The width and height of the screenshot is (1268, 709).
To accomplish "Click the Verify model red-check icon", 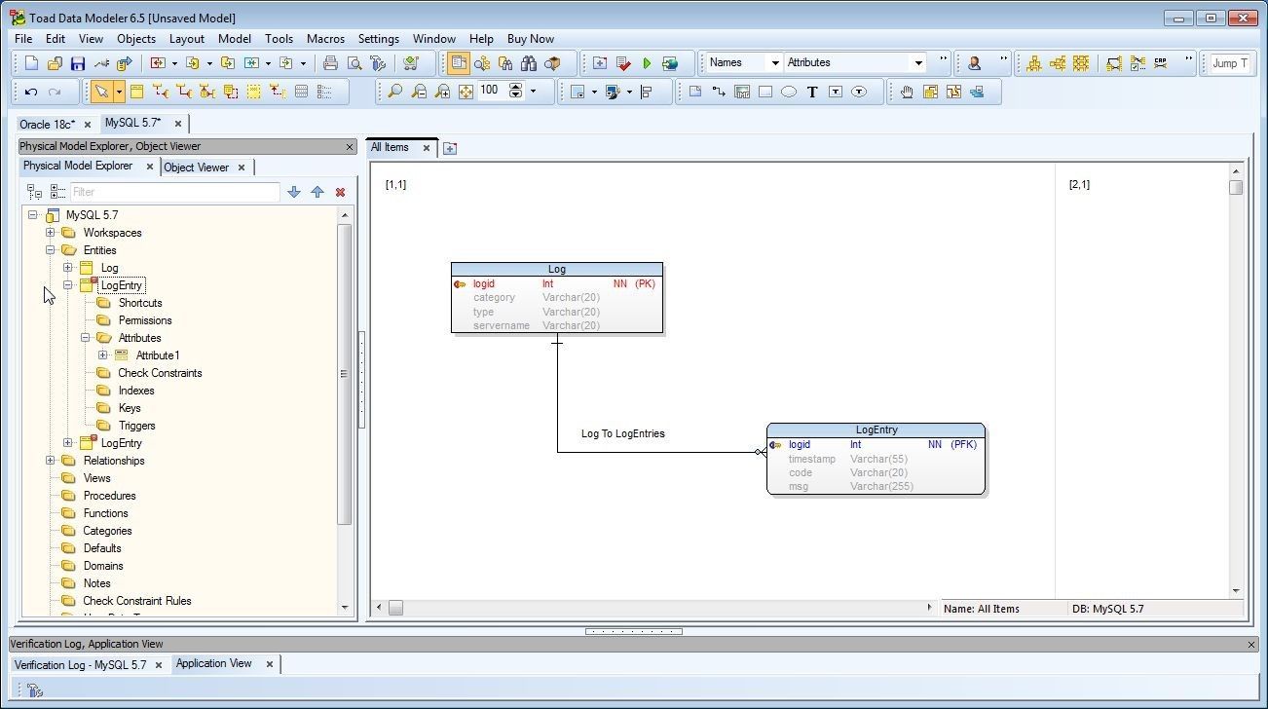I will pos(623,63).
